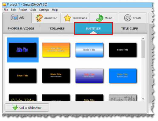
Task: Click the green down arrow icon
Action: pos(15,107)
